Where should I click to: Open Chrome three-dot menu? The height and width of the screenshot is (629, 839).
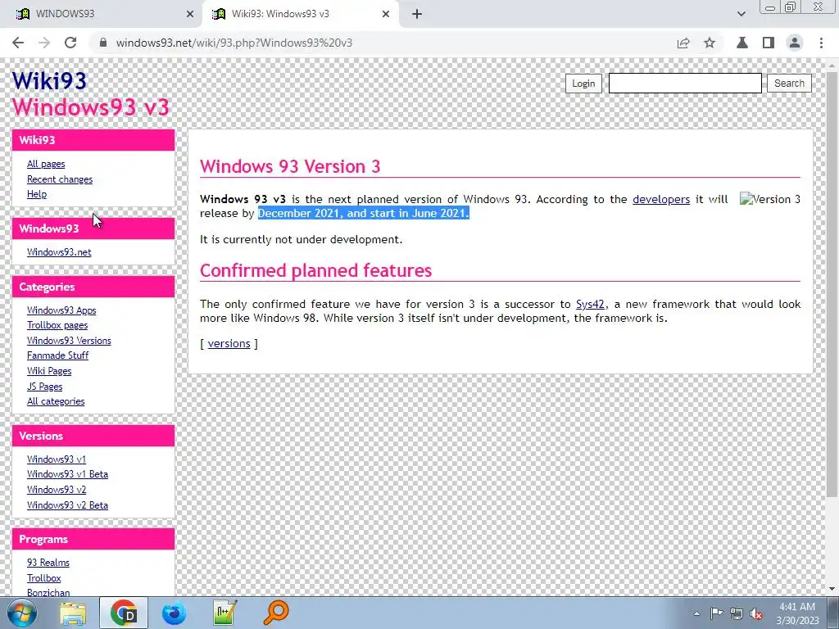coord(821,43)
